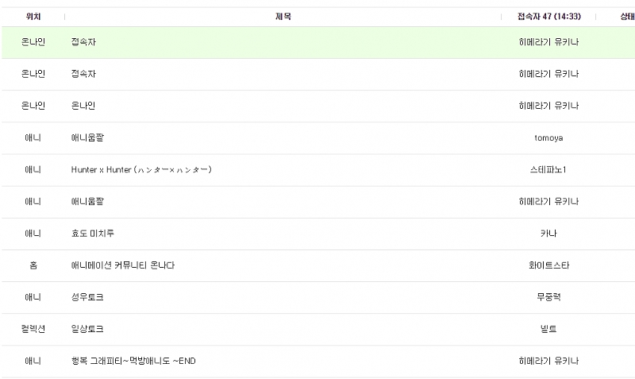
Task: Click on the user 무중력
Action: click(x=548, y=297)
